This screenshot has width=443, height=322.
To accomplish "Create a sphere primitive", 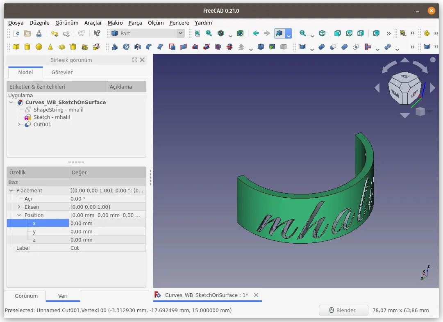I will point(39,47).
